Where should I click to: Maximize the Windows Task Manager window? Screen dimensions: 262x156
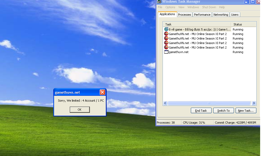coord(253,2)
